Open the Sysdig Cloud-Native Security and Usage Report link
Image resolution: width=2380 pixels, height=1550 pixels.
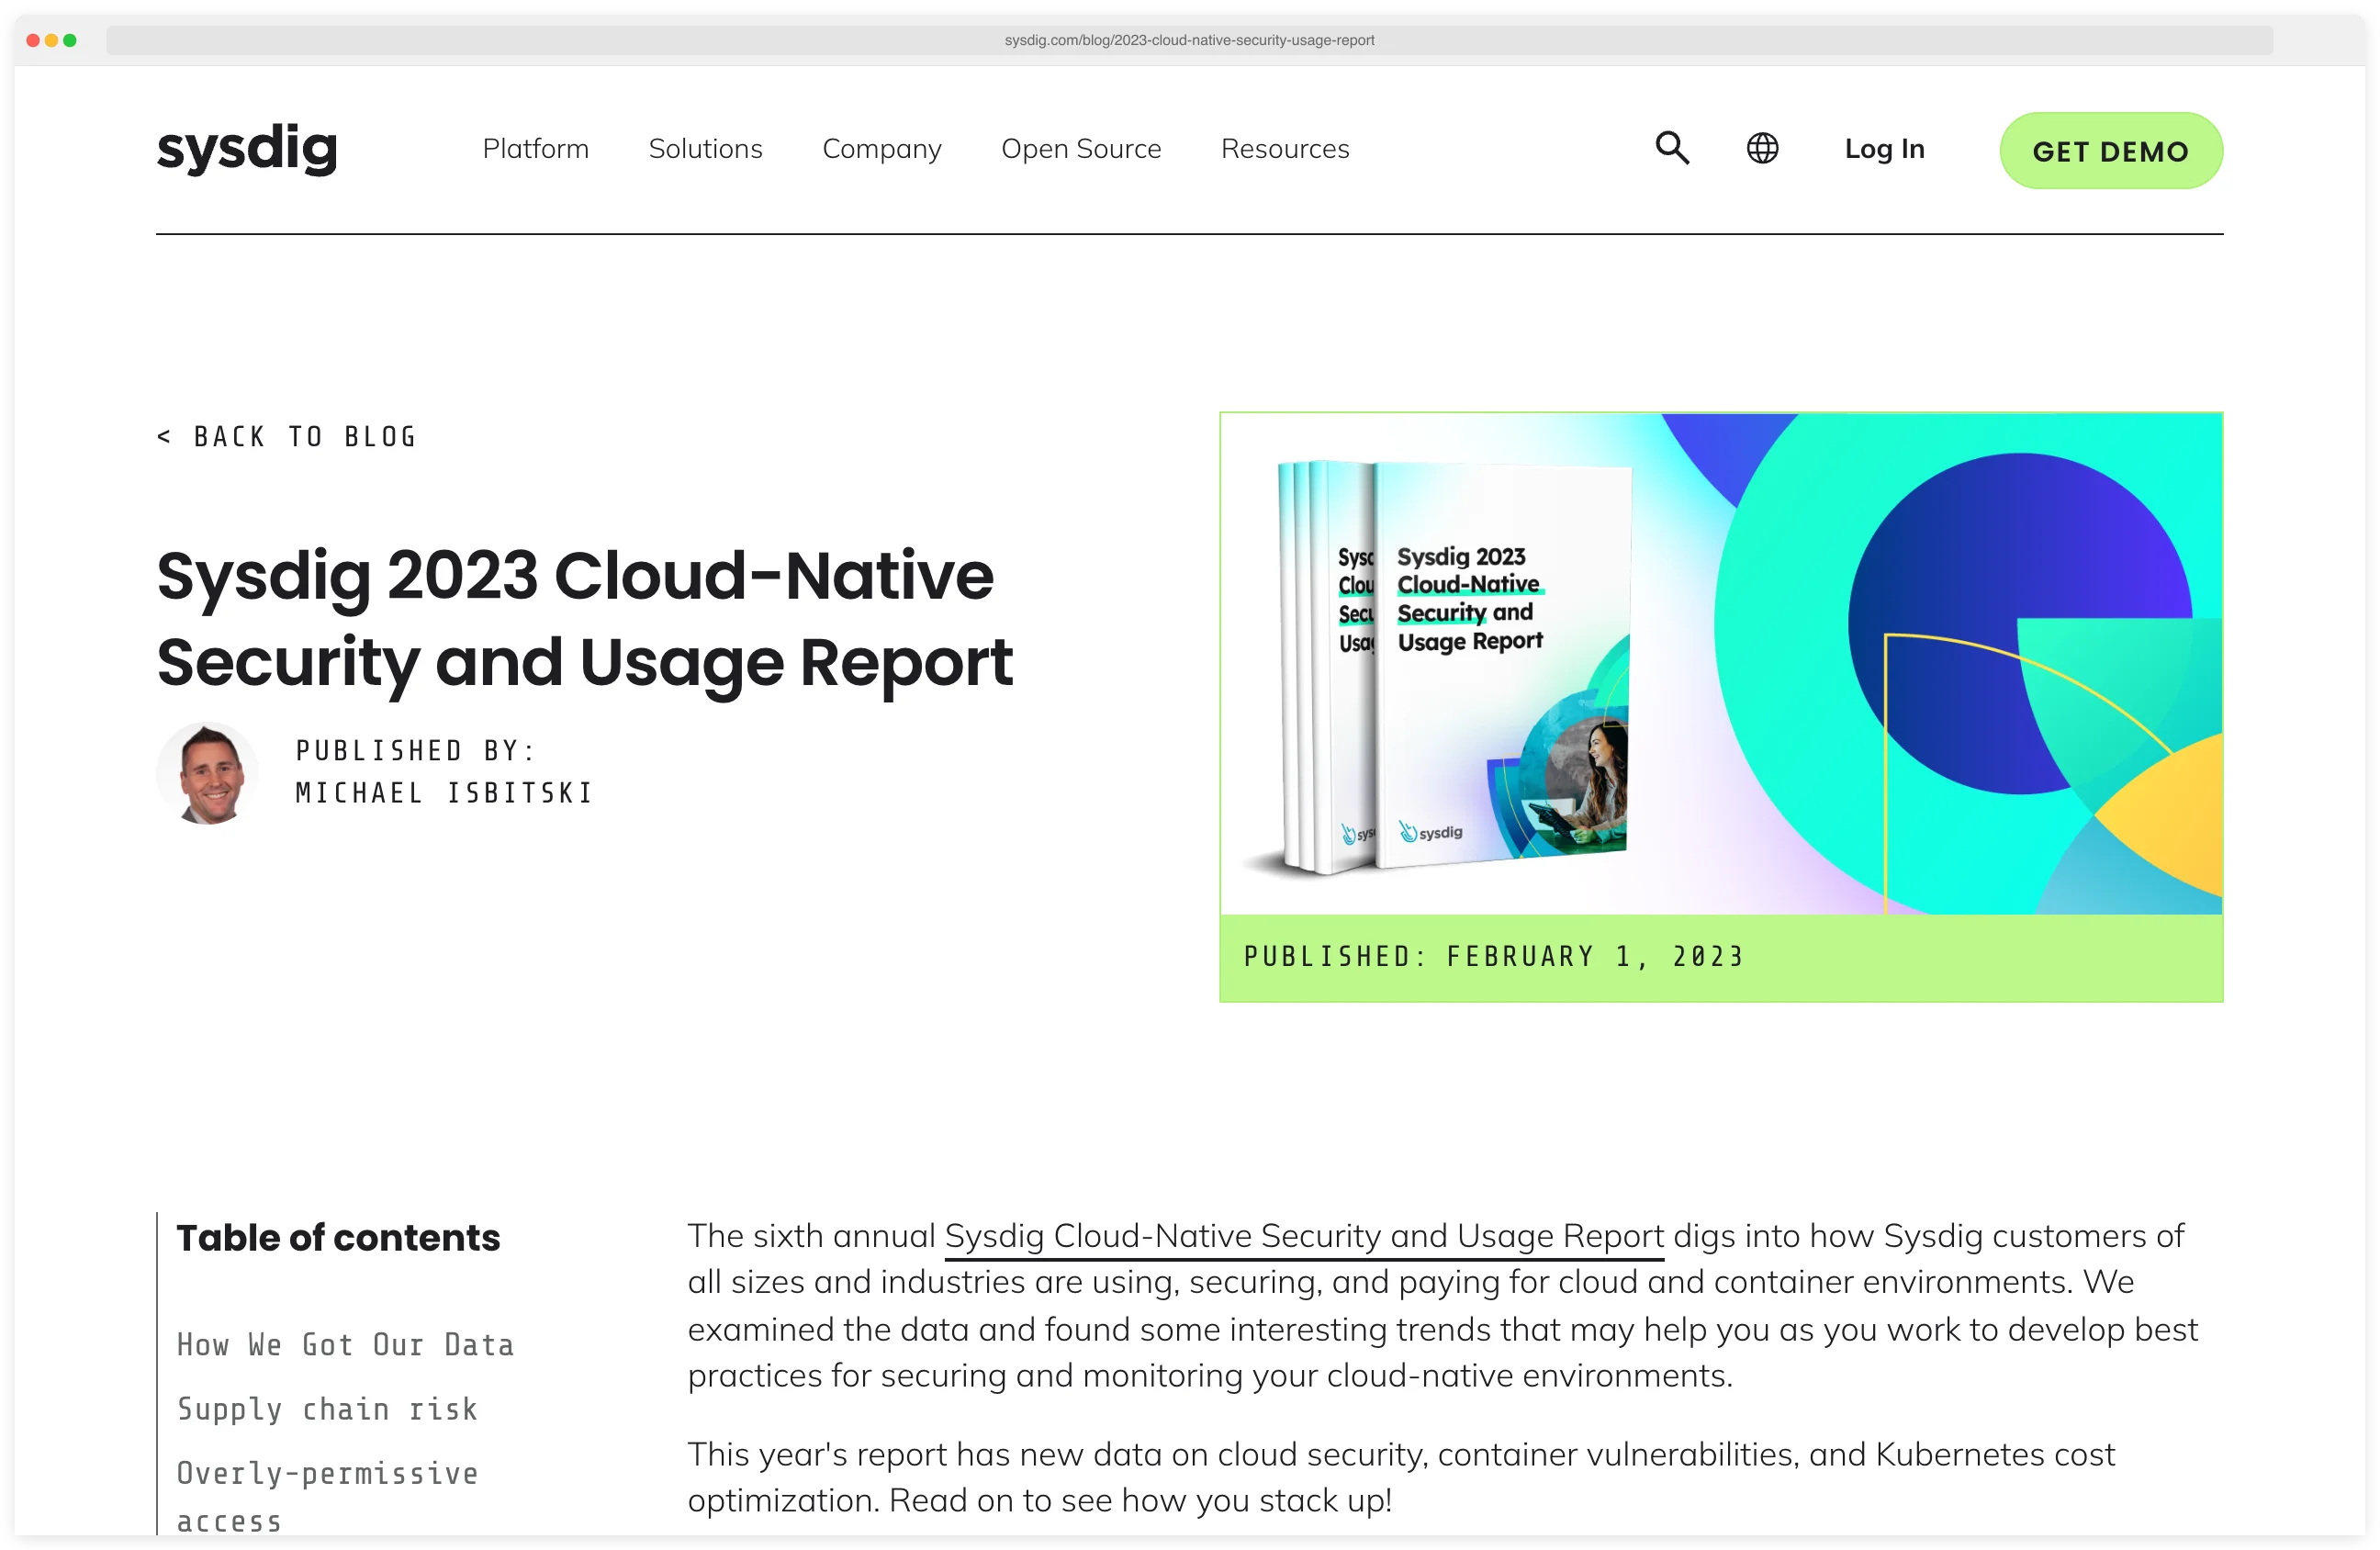(1302, 1236)
